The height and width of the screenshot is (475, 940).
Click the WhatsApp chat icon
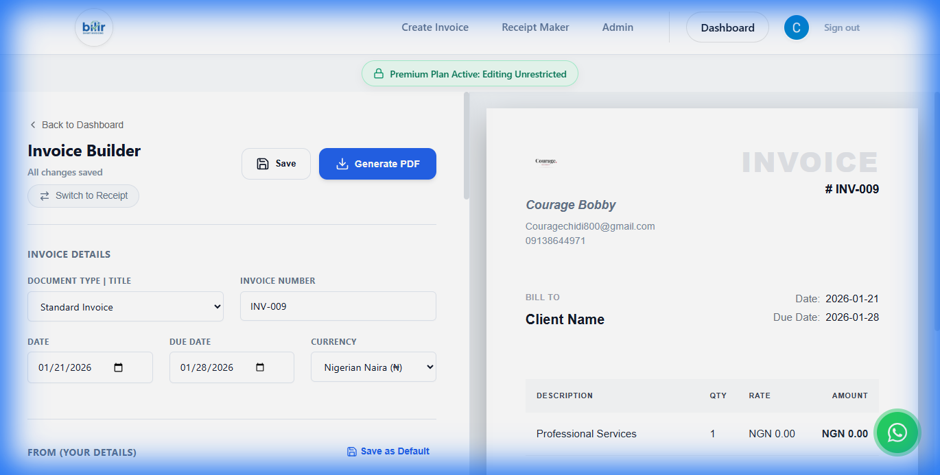tap(897, 433)
